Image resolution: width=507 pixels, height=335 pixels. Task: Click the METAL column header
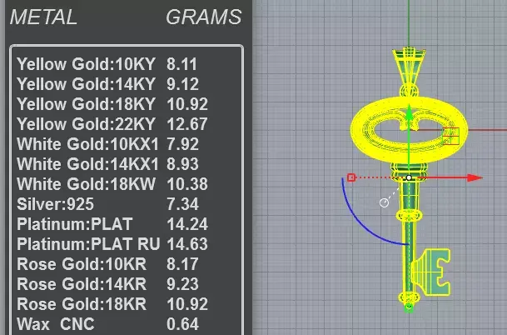(43, 17)
